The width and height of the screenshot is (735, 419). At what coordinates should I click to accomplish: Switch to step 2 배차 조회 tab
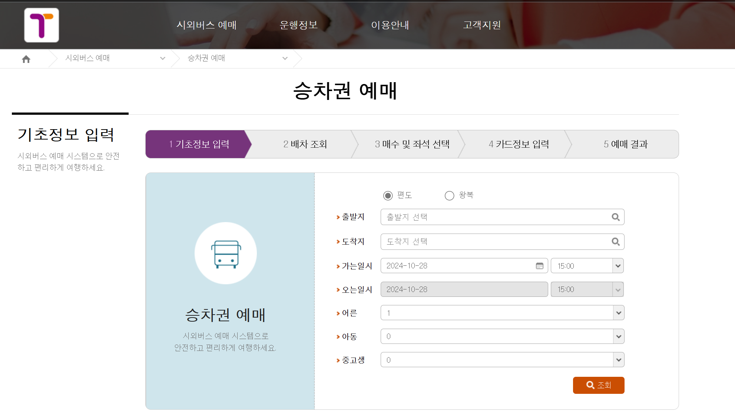(x=305, y=144)
